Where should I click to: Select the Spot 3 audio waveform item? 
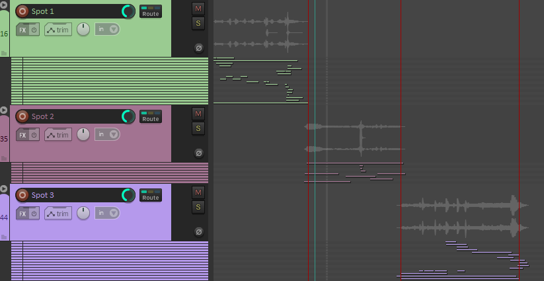[x=463, y=217]
